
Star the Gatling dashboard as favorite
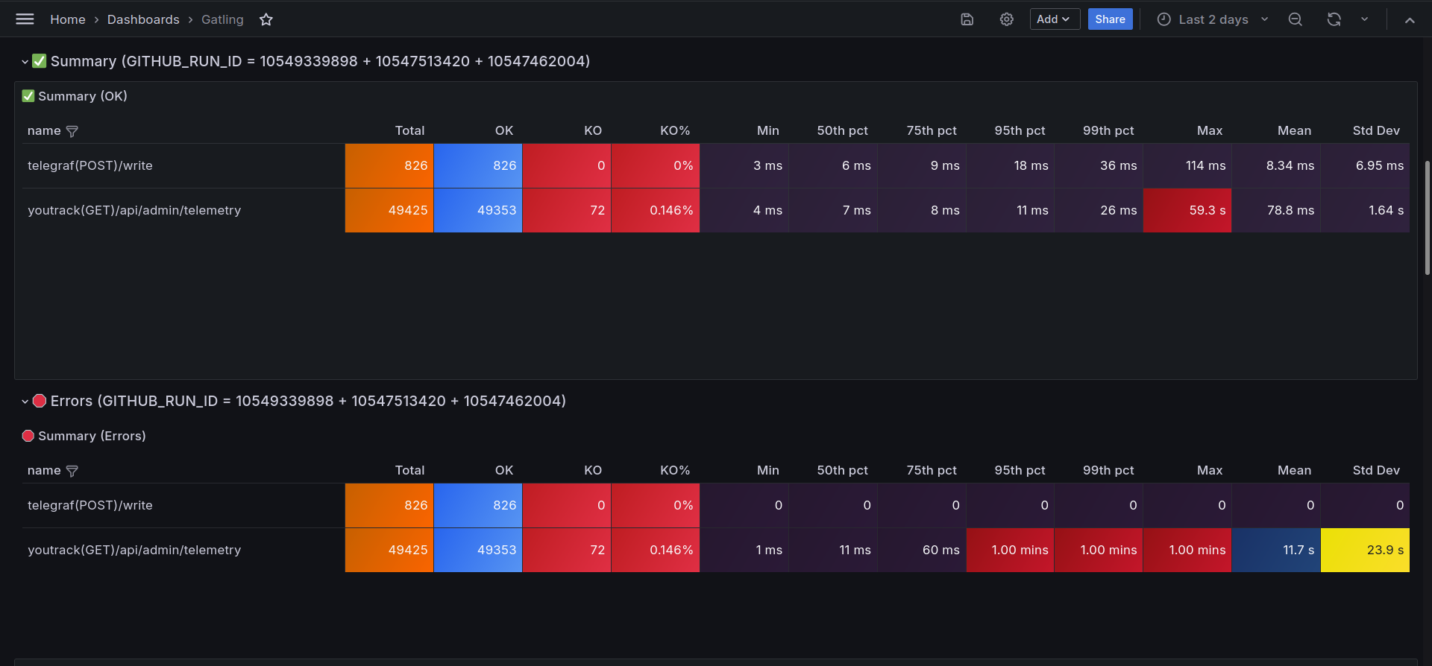[x=266, y=19]
